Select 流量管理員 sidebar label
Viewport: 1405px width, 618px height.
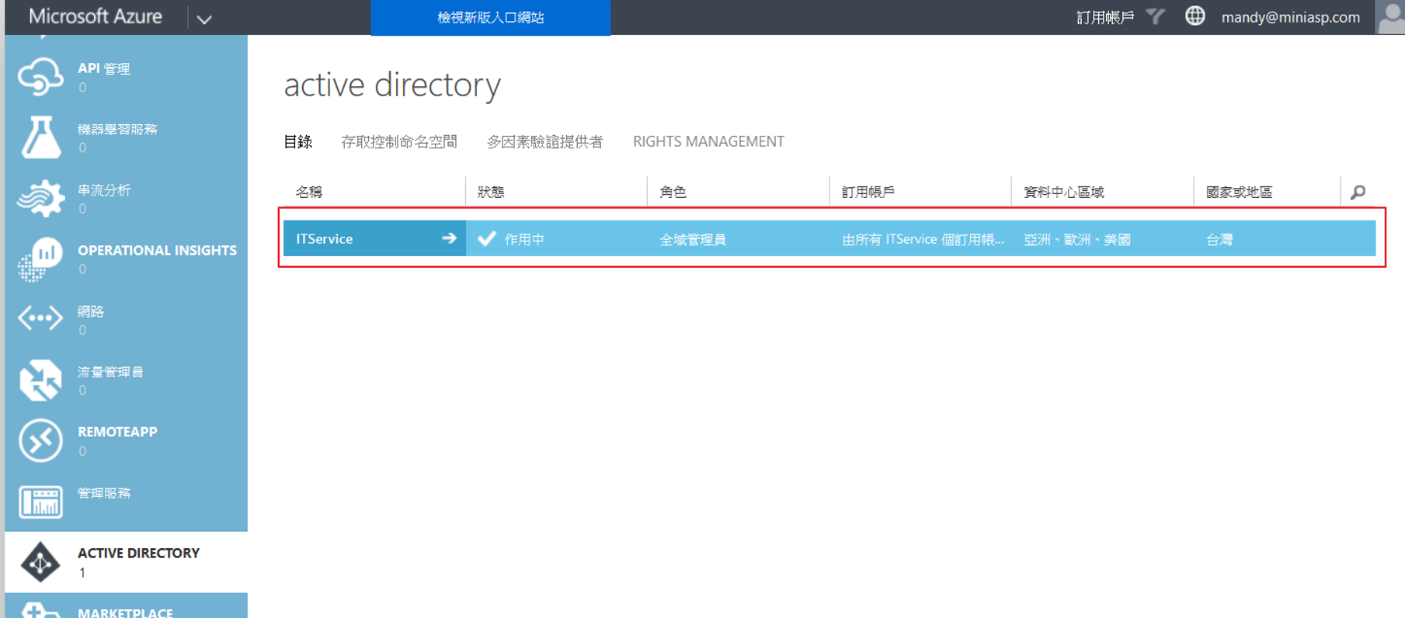point(110,372)
